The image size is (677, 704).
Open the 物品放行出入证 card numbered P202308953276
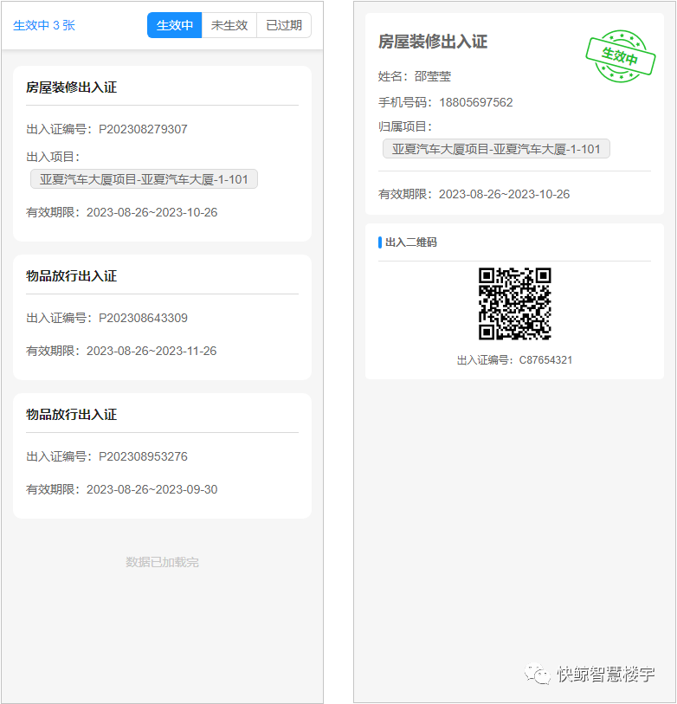(162, 455)
